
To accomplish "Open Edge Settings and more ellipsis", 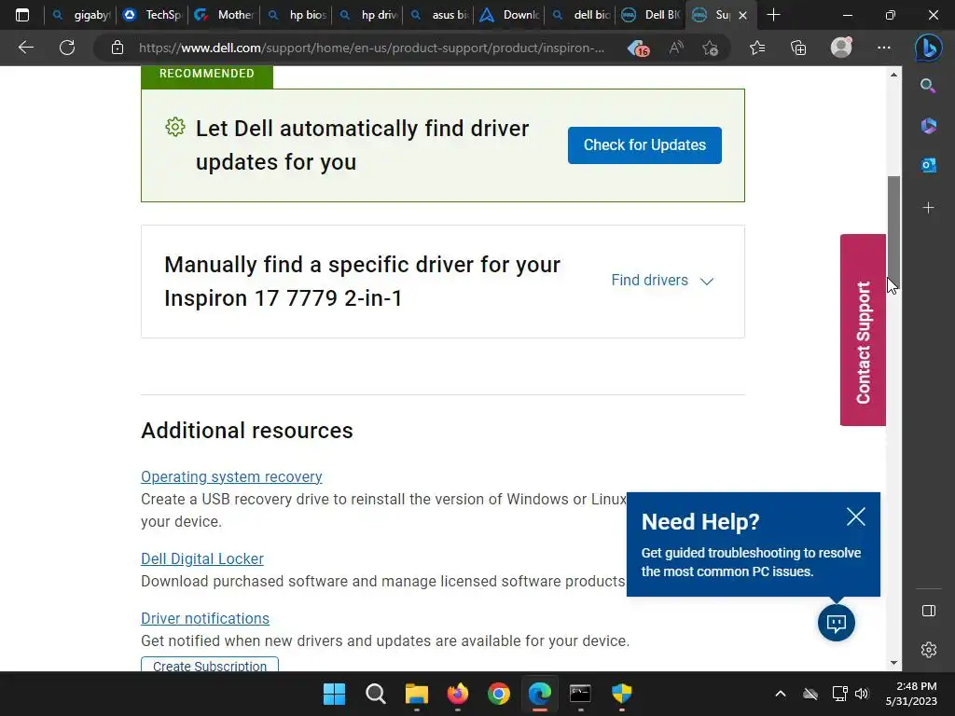I will point(884,48).
